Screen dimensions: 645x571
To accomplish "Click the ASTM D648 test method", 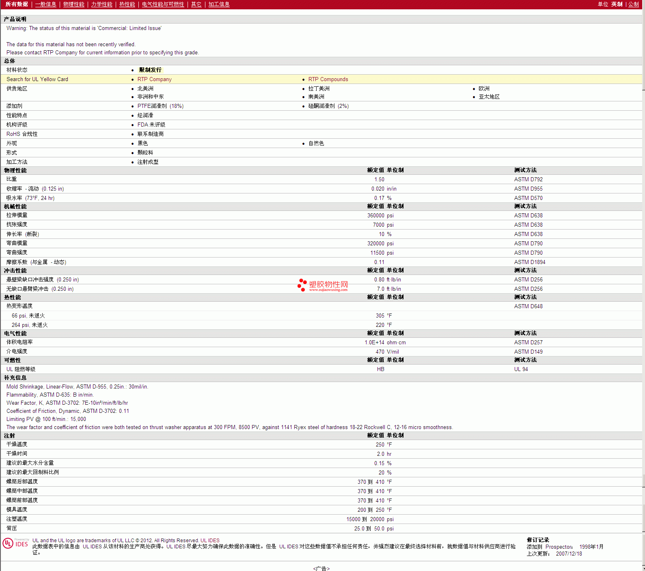I will coord(529,307).
